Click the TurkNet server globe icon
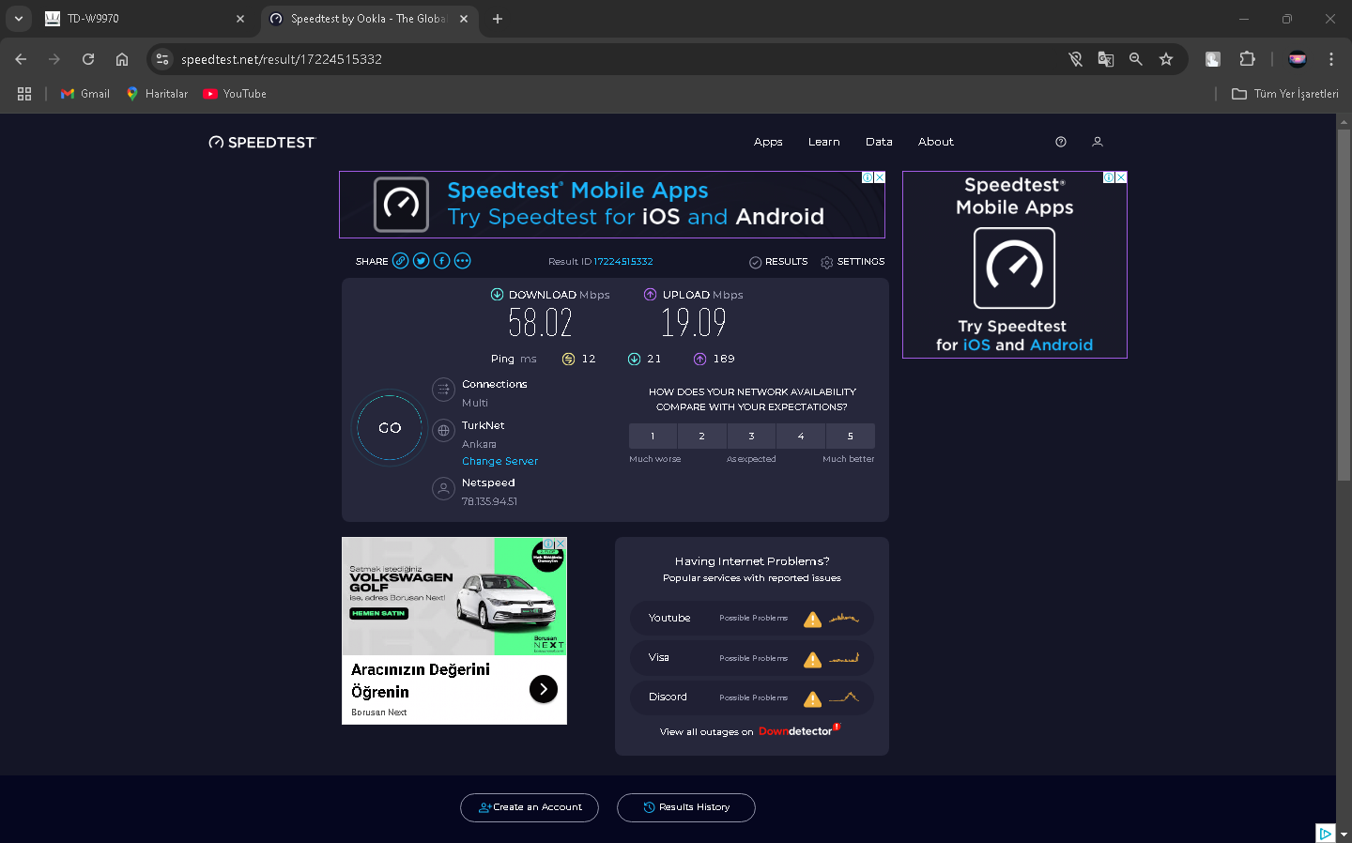Image resolution: width=1352 pixels, height=843 pixels. tap(443, 431)
